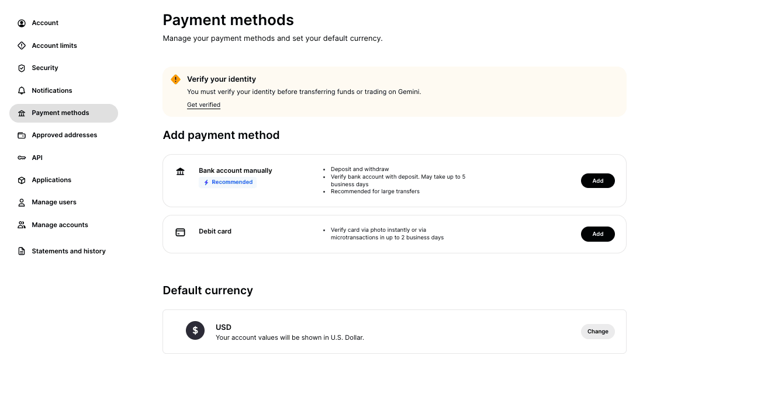
Task: Click the Approved addresses wallet icon
Action: pos(22,135)
